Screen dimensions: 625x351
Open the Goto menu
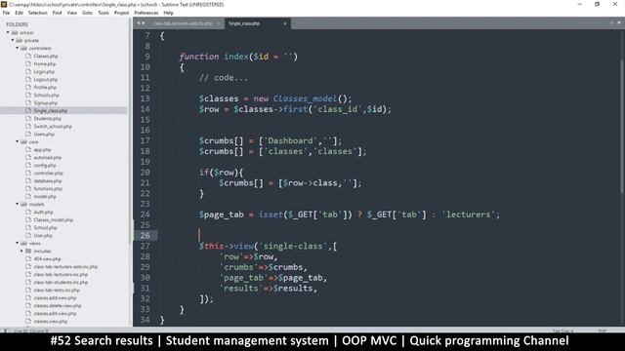coord(87,13)
